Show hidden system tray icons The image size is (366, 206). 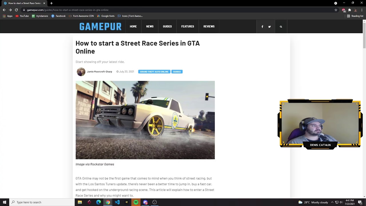[x=332, y=202]
